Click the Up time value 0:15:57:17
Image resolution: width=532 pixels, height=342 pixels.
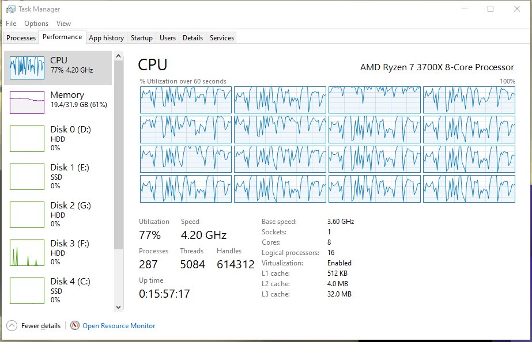164,294
